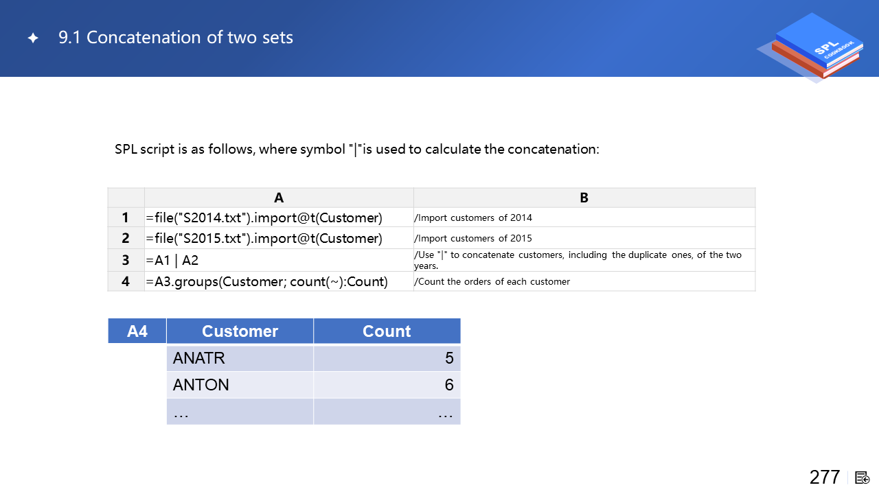Image resolution: width=879 pixels, height=494 pixels.
Task: Click the S2015.txt import formula cell
Action: (264, 239)
